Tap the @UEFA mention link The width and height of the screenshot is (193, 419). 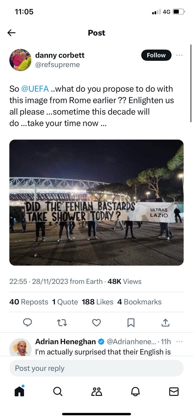(x=35, y=89)
